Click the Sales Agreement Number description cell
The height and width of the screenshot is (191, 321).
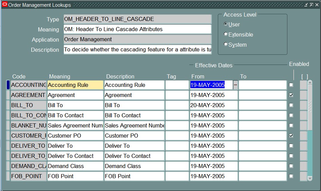click(x=134, y=125)
